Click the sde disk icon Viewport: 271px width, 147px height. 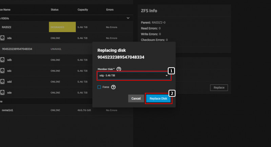[3, 92]
